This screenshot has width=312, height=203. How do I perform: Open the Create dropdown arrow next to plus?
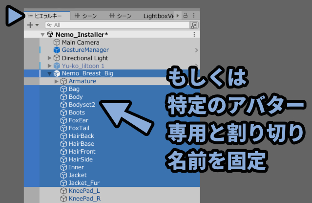coord(37,25)
